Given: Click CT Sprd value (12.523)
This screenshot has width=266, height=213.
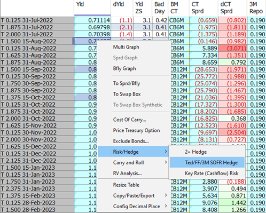Looking at the screenshot, I should tap(204, 125).
